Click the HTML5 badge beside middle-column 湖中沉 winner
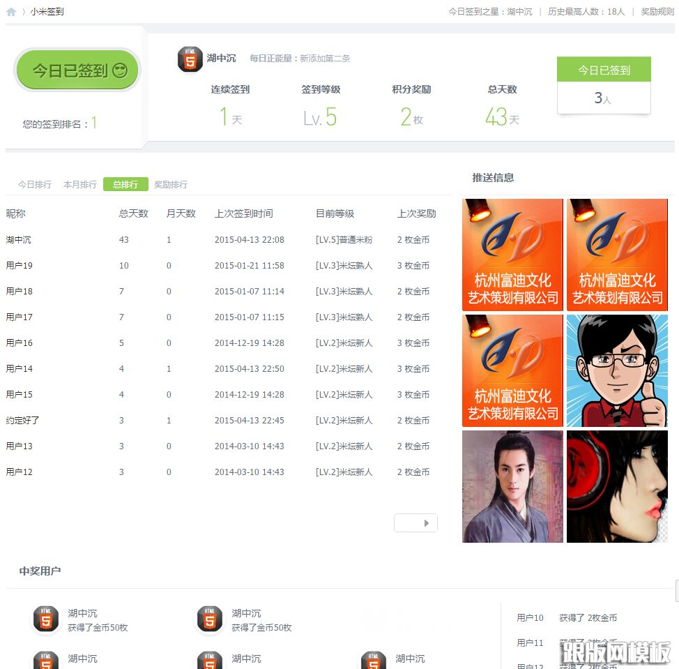This screenshot has height=669, width=679. (x=209, y=659)
